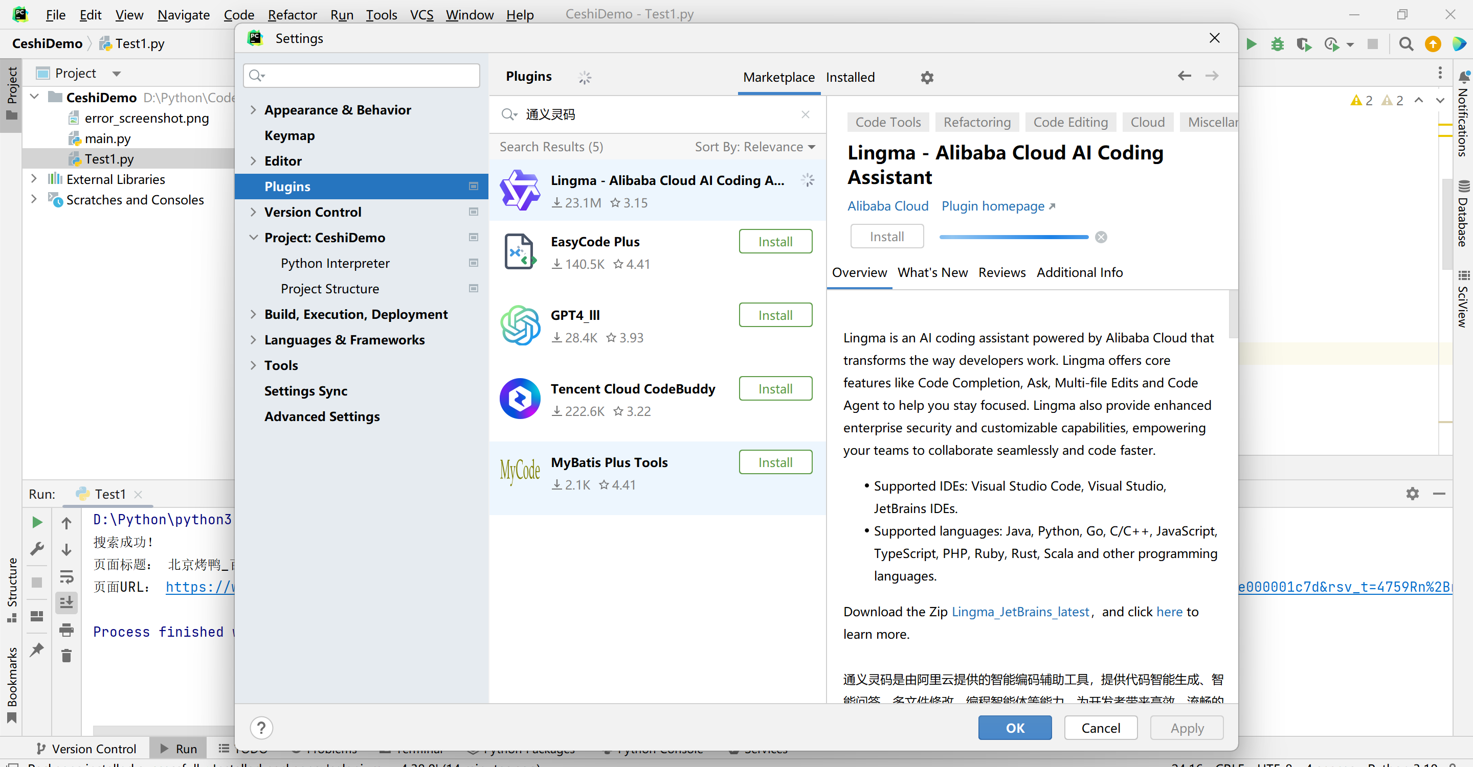1473x767 pixels.
Task: Open the Project view dropdown
Action: coord(117,74)
